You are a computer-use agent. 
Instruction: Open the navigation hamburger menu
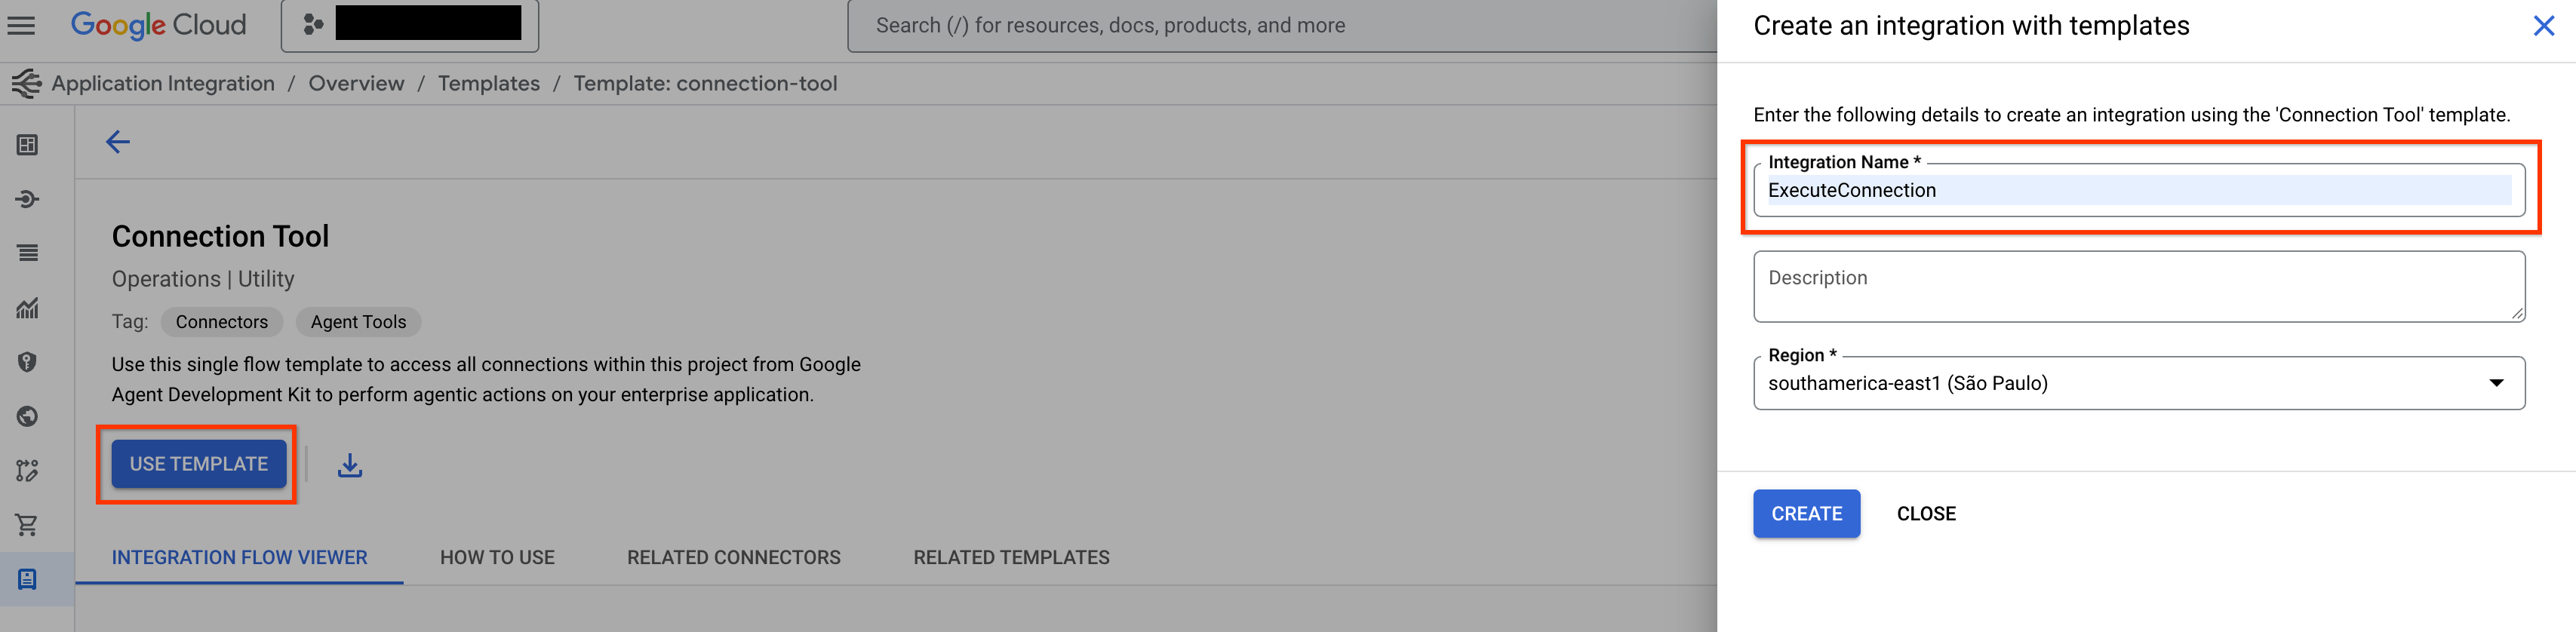[x=21, y=25]
